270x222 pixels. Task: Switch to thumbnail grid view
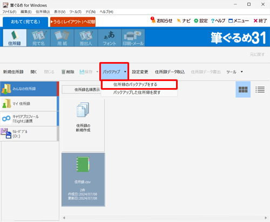[x=243, y=90]
